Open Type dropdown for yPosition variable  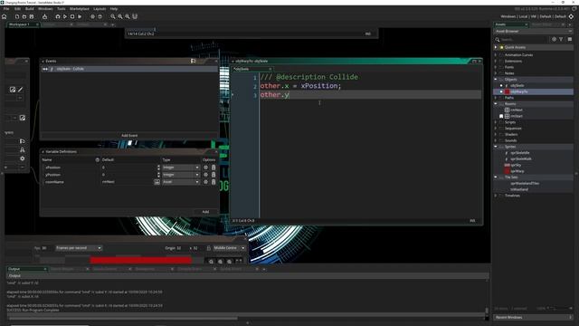click(181, 175)
